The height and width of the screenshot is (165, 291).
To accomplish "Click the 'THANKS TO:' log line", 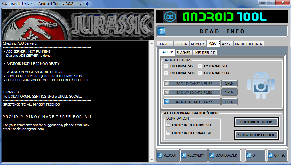I will 12,92.
